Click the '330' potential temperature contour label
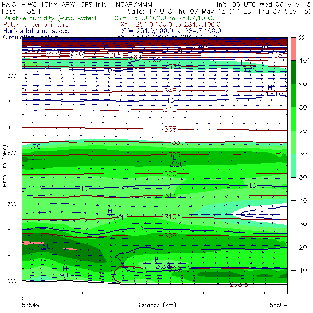 coord(178,142)
